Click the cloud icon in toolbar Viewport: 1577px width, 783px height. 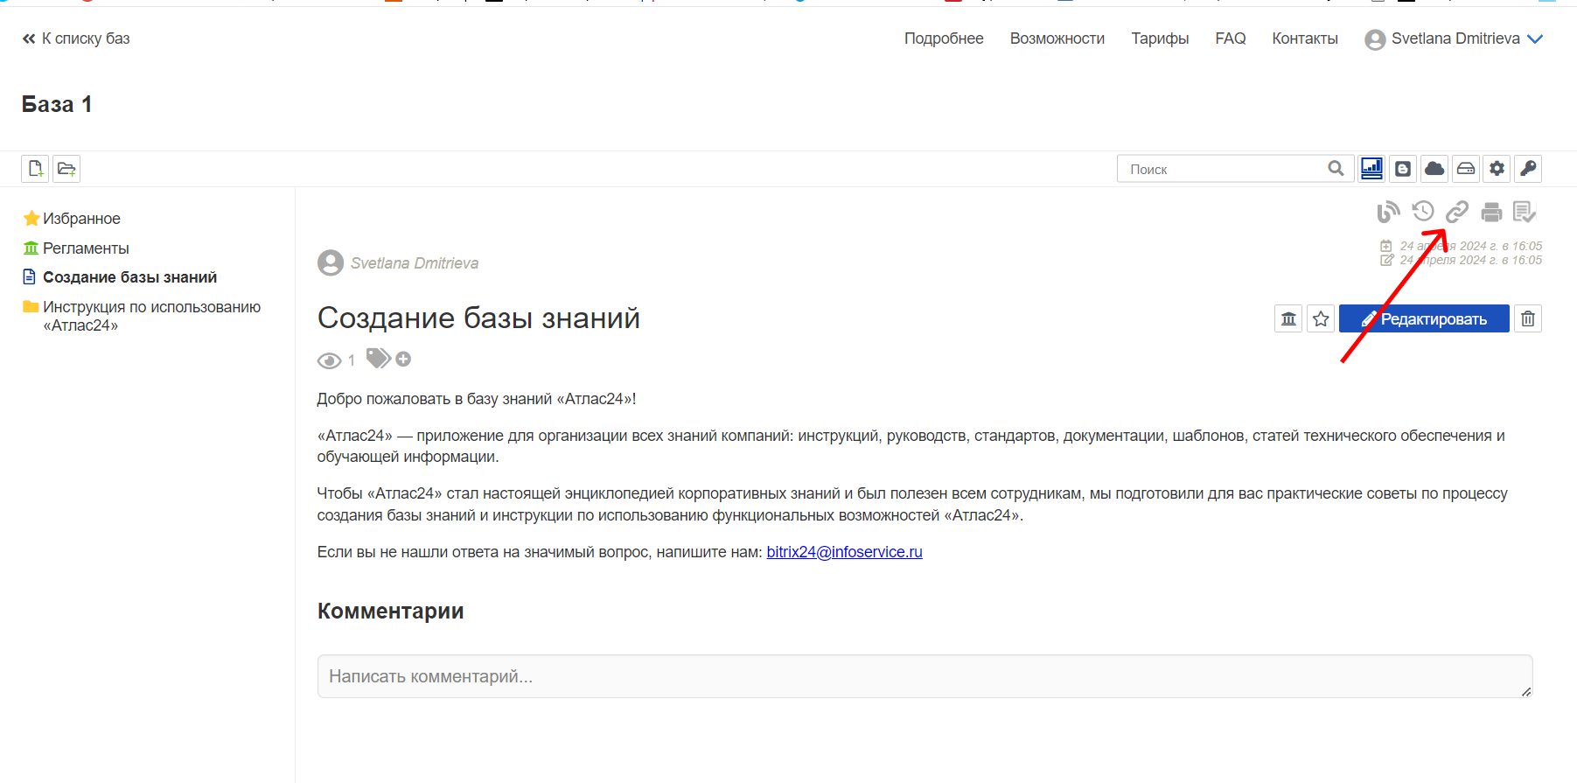1434,169
